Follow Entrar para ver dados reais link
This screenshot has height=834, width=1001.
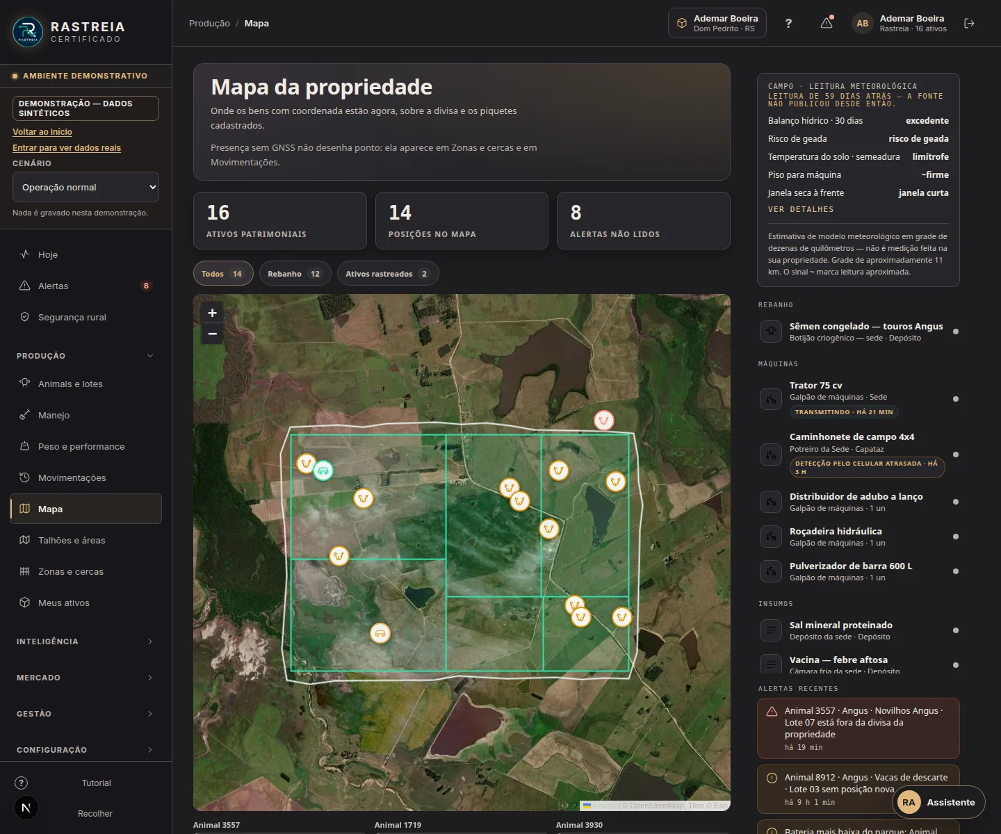[x=67, y=148]
